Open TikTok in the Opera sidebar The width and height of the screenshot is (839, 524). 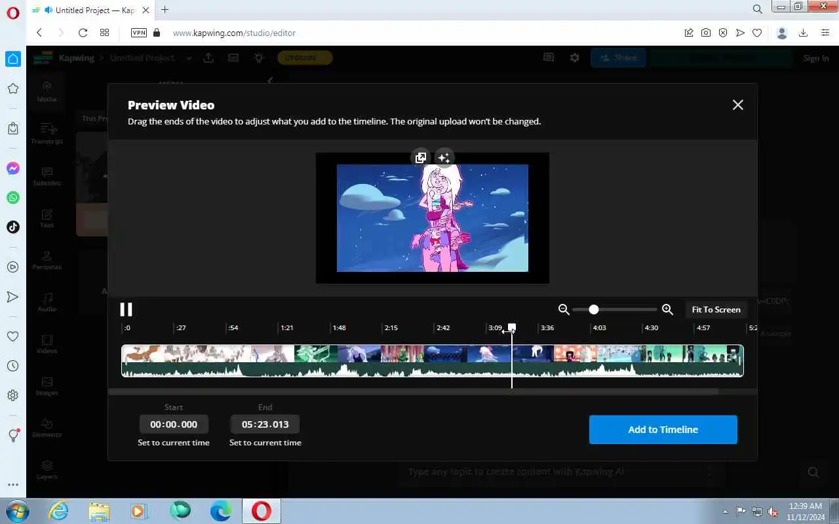(12, 227)
